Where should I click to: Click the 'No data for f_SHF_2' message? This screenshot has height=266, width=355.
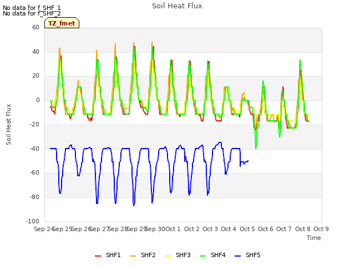32,13
